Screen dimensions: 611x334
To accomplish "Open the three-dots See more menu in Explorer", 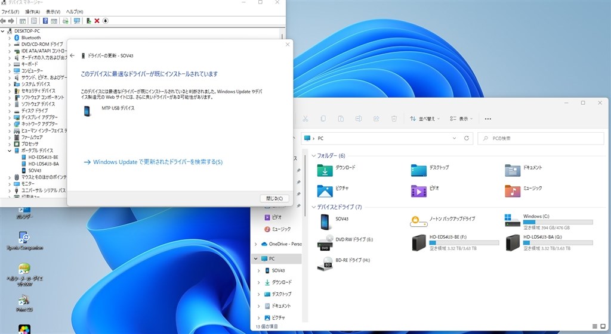I will tap(488, 118).
